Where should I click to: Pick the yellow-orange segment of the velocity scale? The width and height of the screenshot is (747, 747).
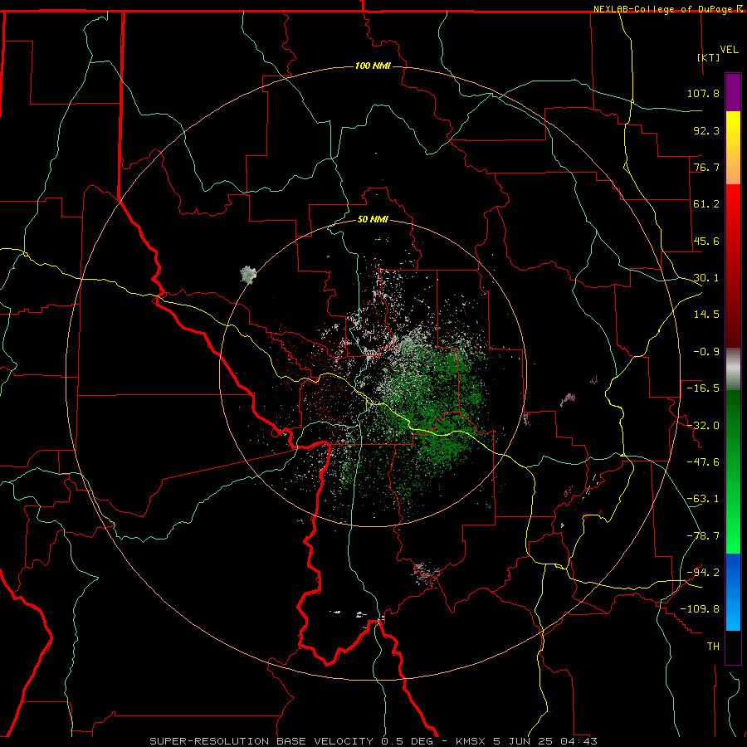[733, 148]
